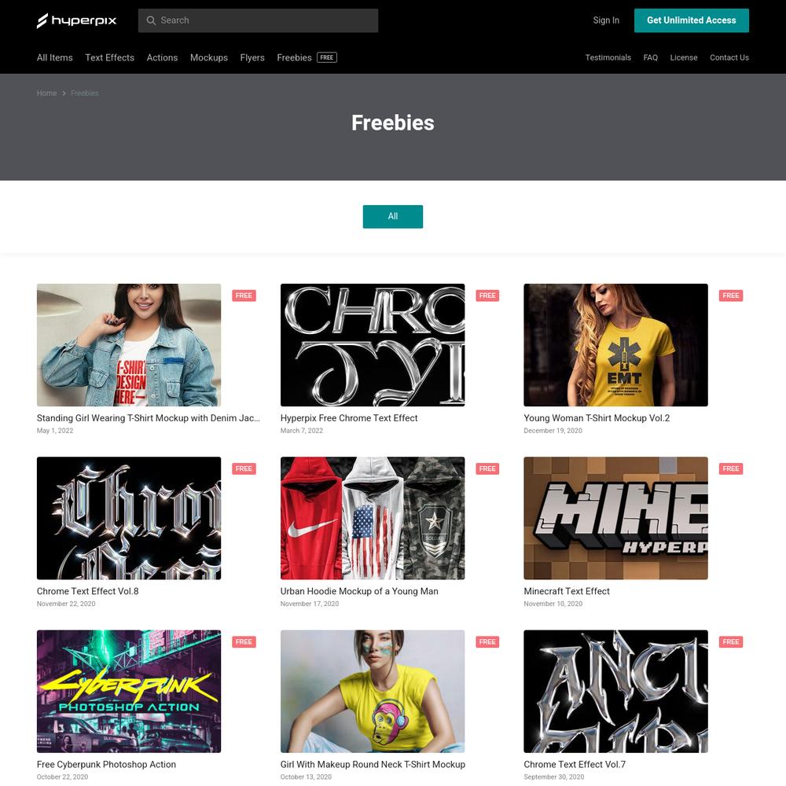Click FREE tag on Chrome Text Effect Vol.8
Screen dimensions: 786x786
244,468
